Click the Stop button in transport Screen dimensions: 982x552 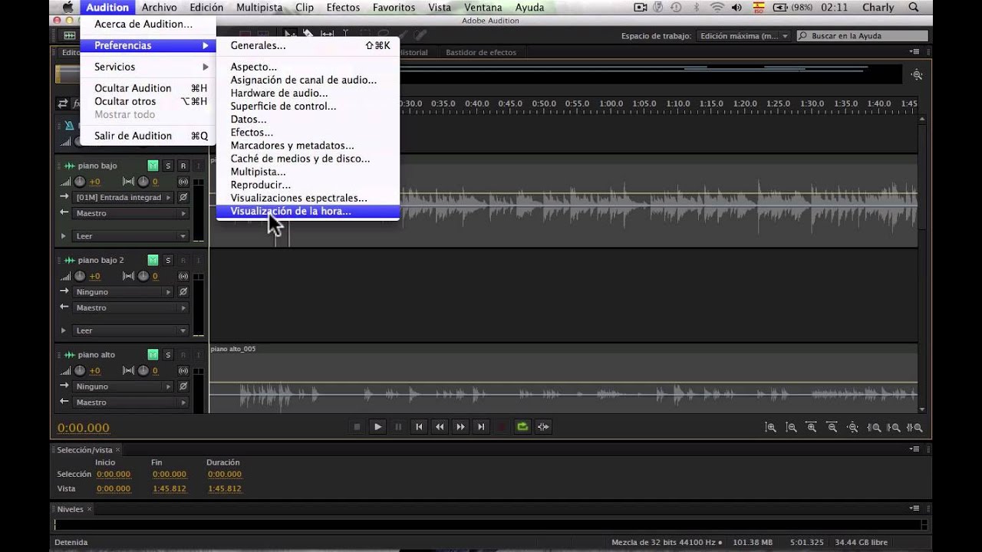click(x=357, y=427)
